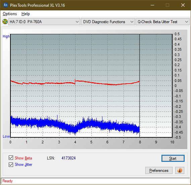
Task: Minimize the PlexTools window
Action: tap(152, 5)
